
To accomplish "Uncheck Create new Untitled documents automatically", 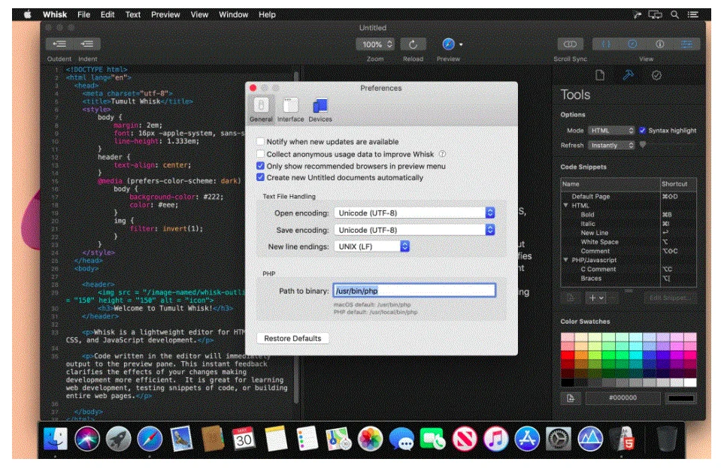I will pos(260,177).
